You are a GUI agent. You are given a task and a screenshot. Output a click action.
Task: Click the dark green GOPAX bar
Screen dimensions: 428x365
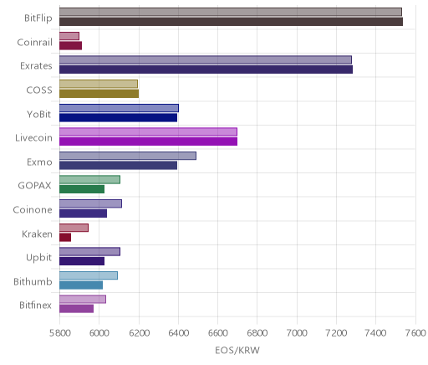(82, 189)
